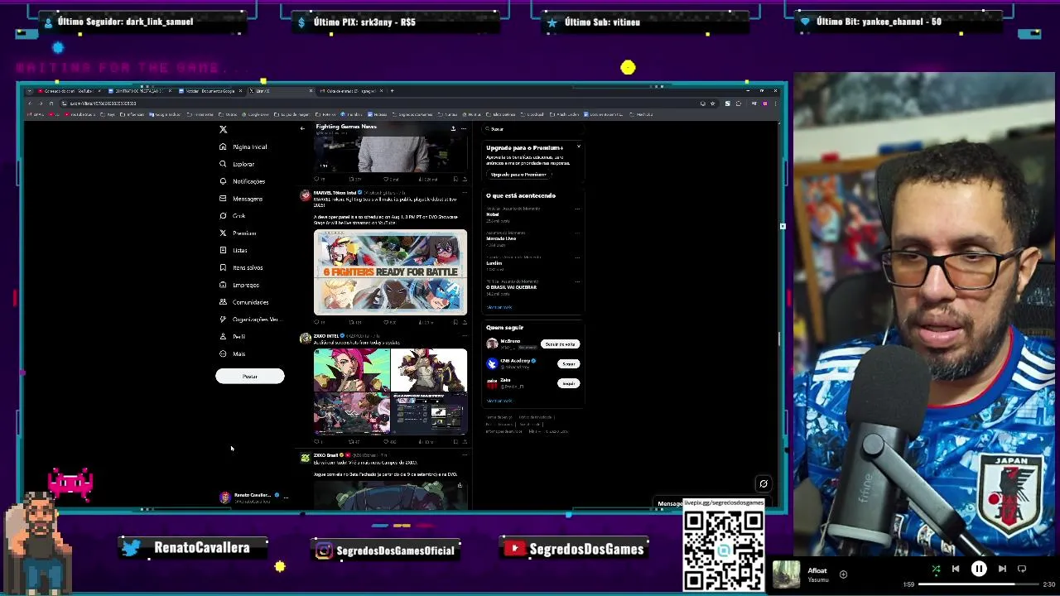Open more options on 2XKO INTEL post
The height and width of the screenshot is (596, 1060).
(x=464, y=336)
